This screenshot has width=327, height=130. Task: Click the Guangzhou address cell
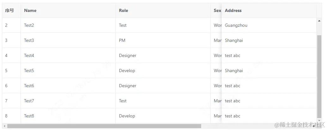tap(236, 25)
